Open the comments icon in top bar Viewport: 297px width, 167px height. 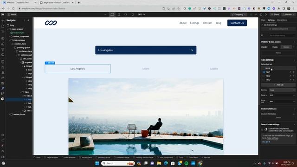261,14
